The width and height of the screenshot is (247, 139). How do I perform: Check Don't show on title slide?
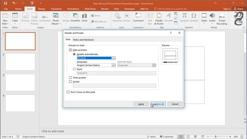68,92
